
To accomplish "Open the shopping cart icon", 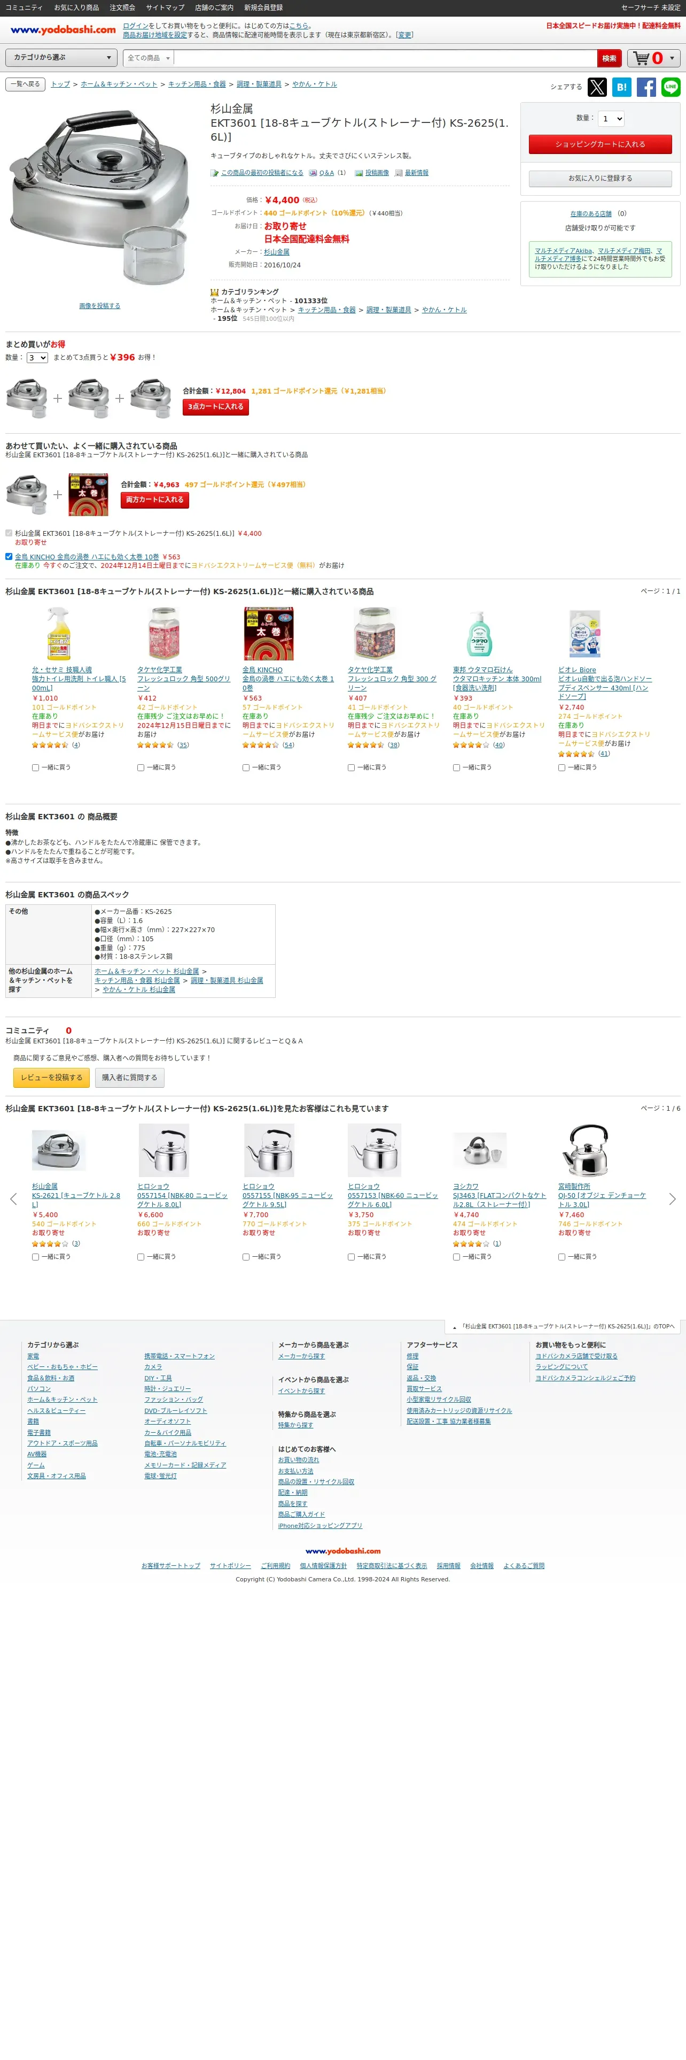I will click(x=642, y=58).
